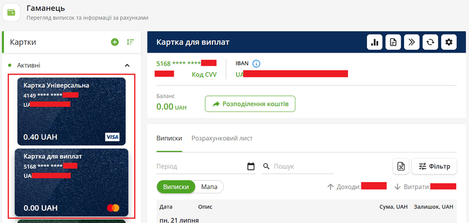Select the Картка для виплат card thumbnail
Screen dimensions: 469x223
71,183
